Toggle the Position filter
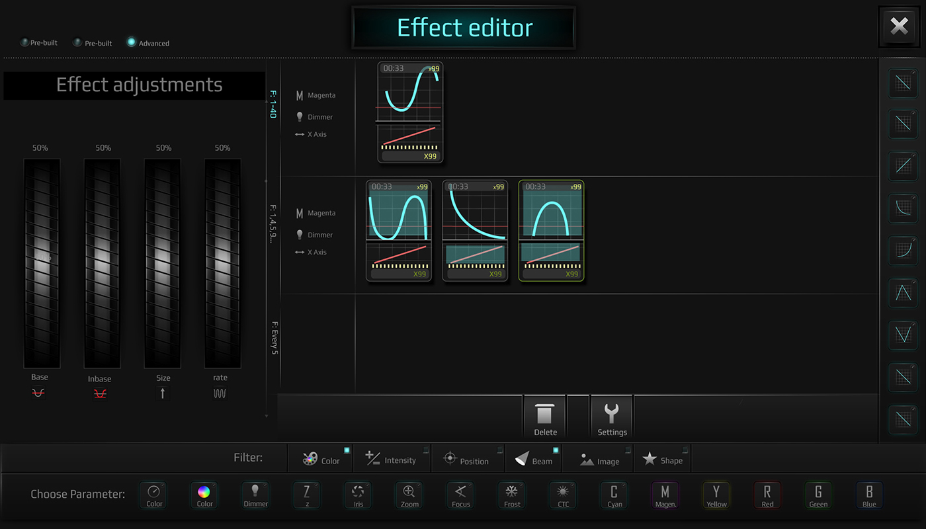926x529 pixels. click(468, 458)
